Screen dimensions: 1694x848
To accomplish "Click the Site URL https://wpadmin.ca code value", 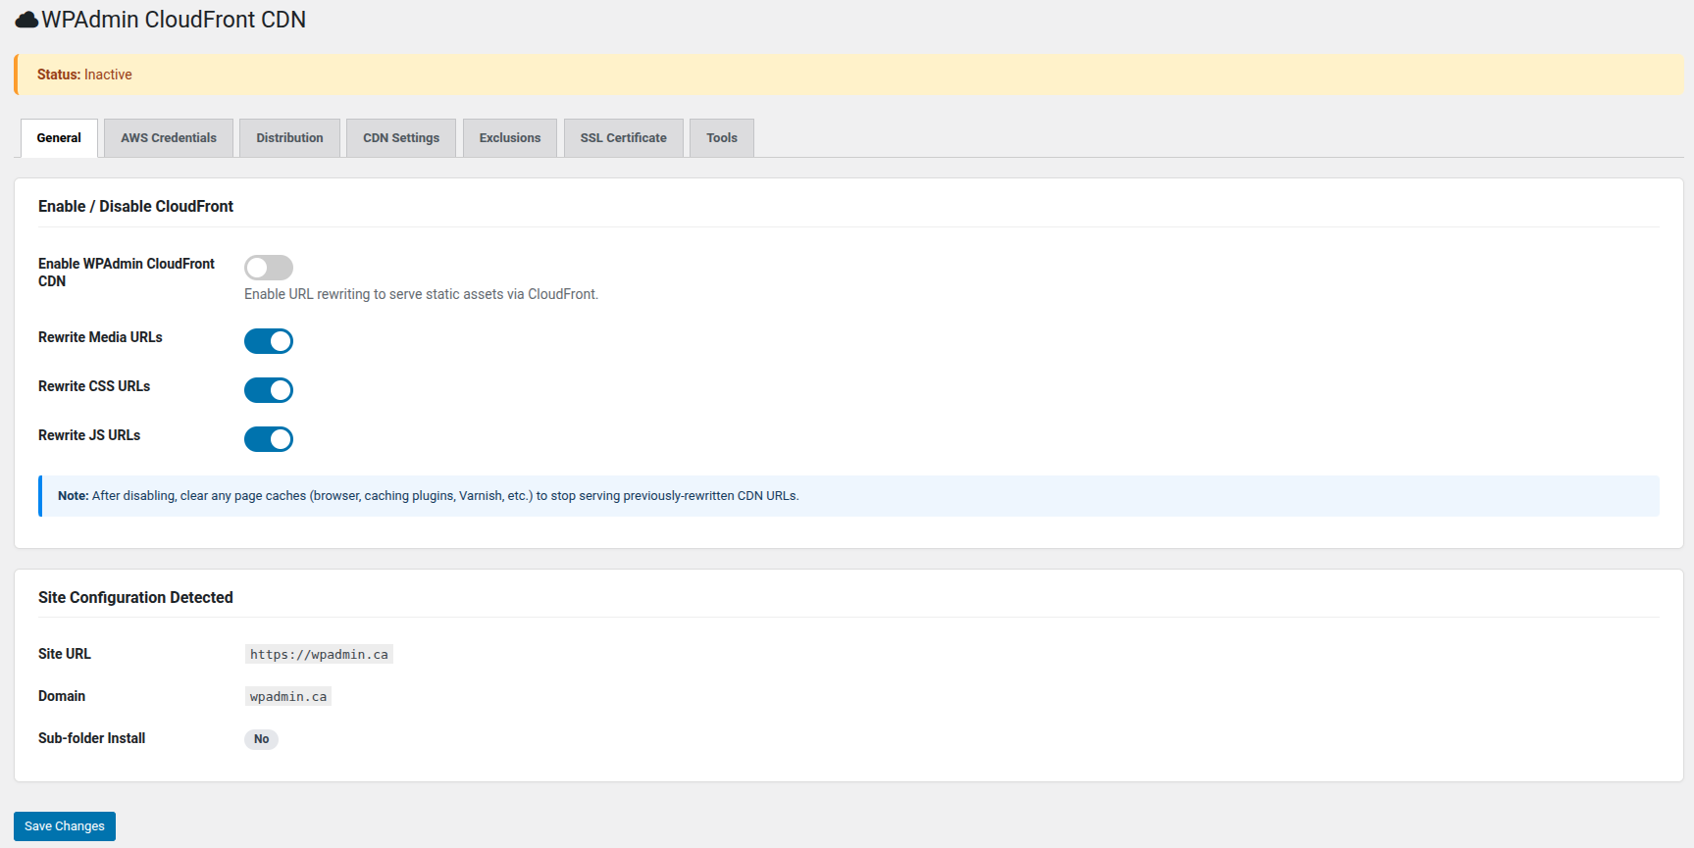I will tap(319, 655).
